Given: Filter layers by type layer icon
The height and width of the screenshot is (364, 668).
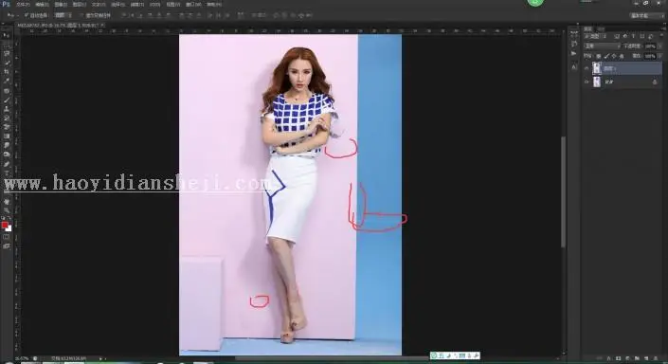Looking at the screenshot, I should (x=634, y=37).
